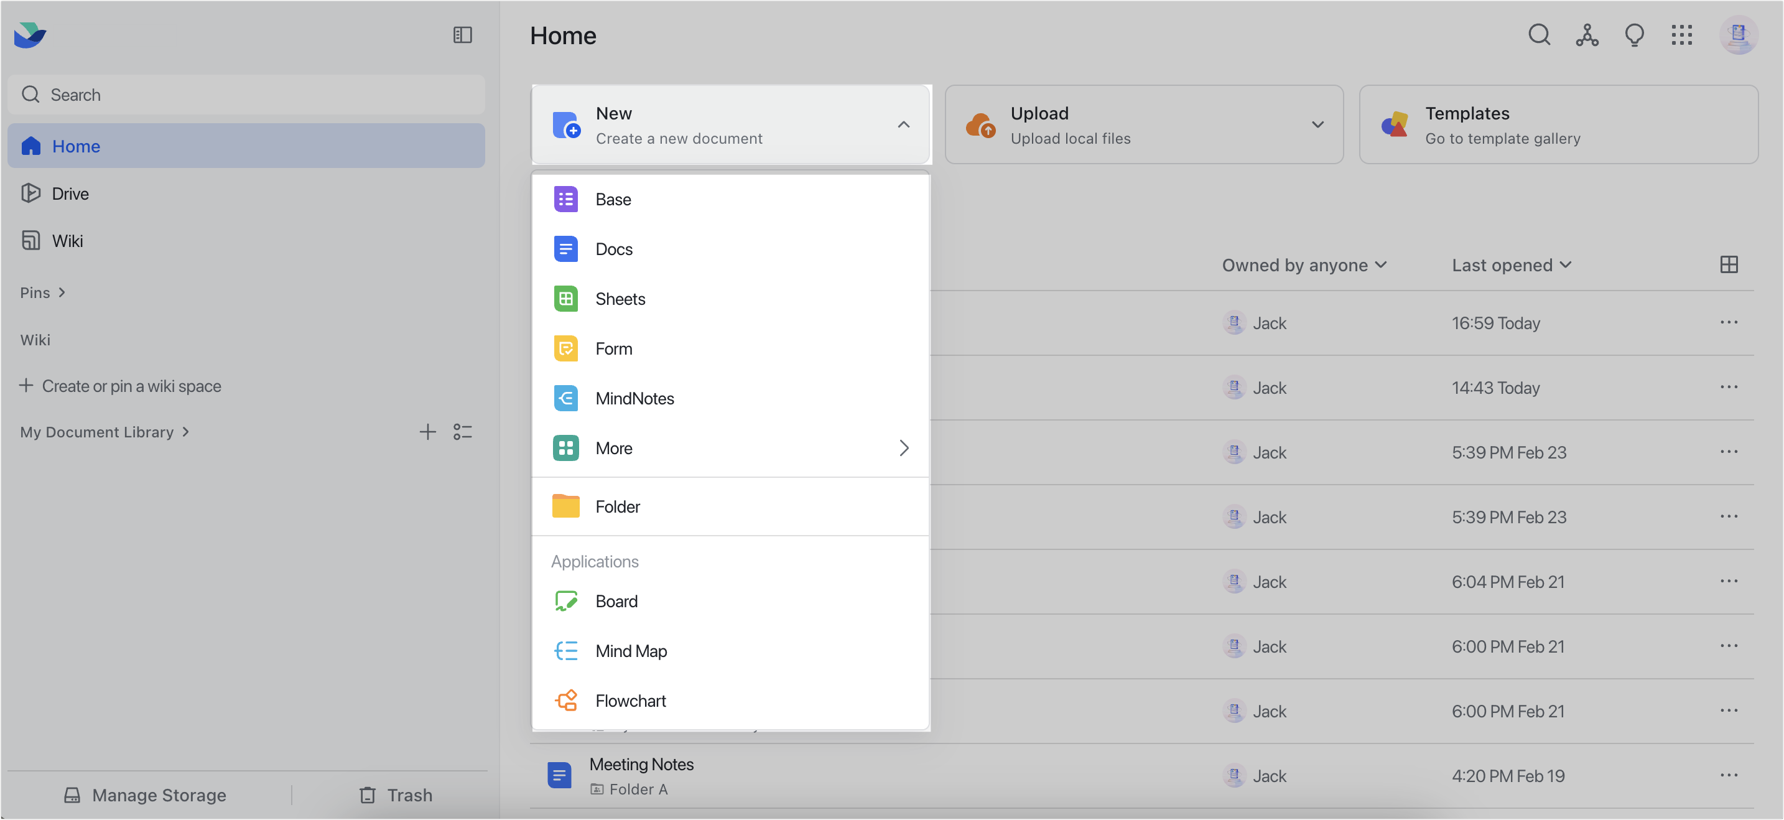Expand the Pins section
1784x820 pixels.
42,292
